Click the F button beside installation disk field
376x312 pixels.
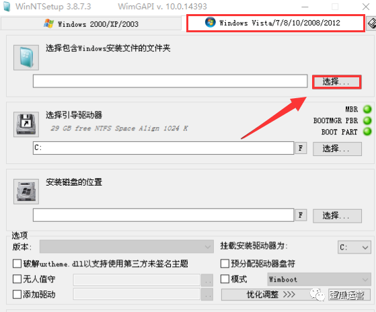coord(301,215)
